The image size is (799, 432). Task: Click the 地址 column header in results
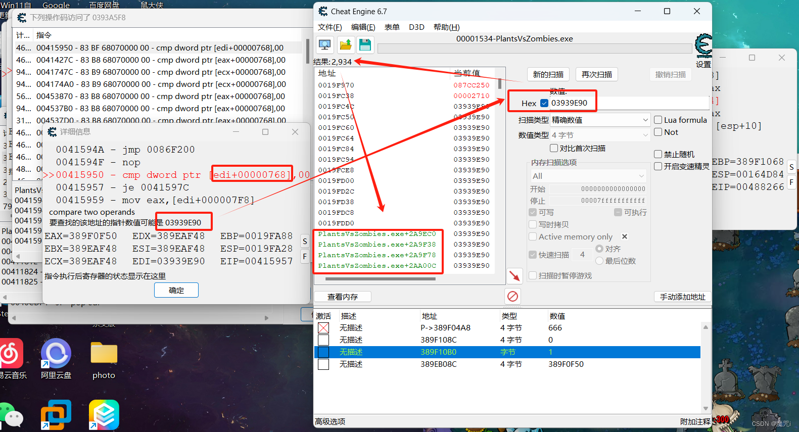[x=327, y=73]
